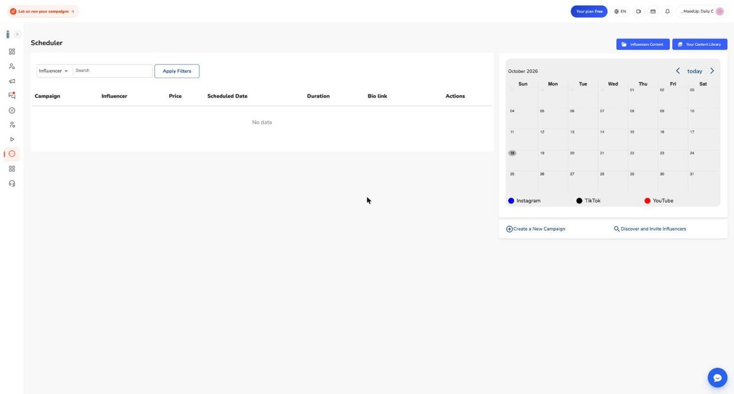Click the Duration column header

[318, 96]
